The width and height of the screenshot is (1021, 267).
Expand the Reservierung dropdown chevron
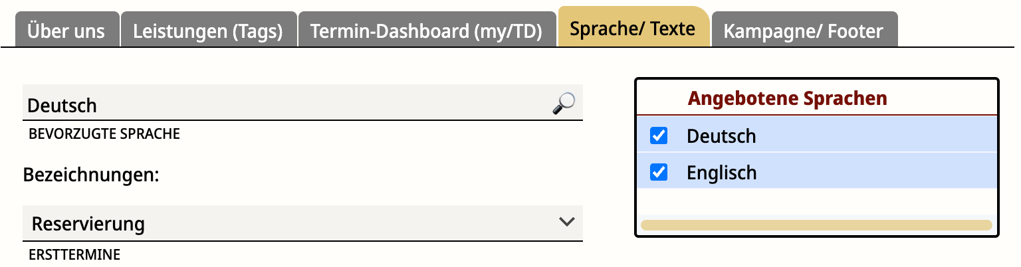click(566, 222)
